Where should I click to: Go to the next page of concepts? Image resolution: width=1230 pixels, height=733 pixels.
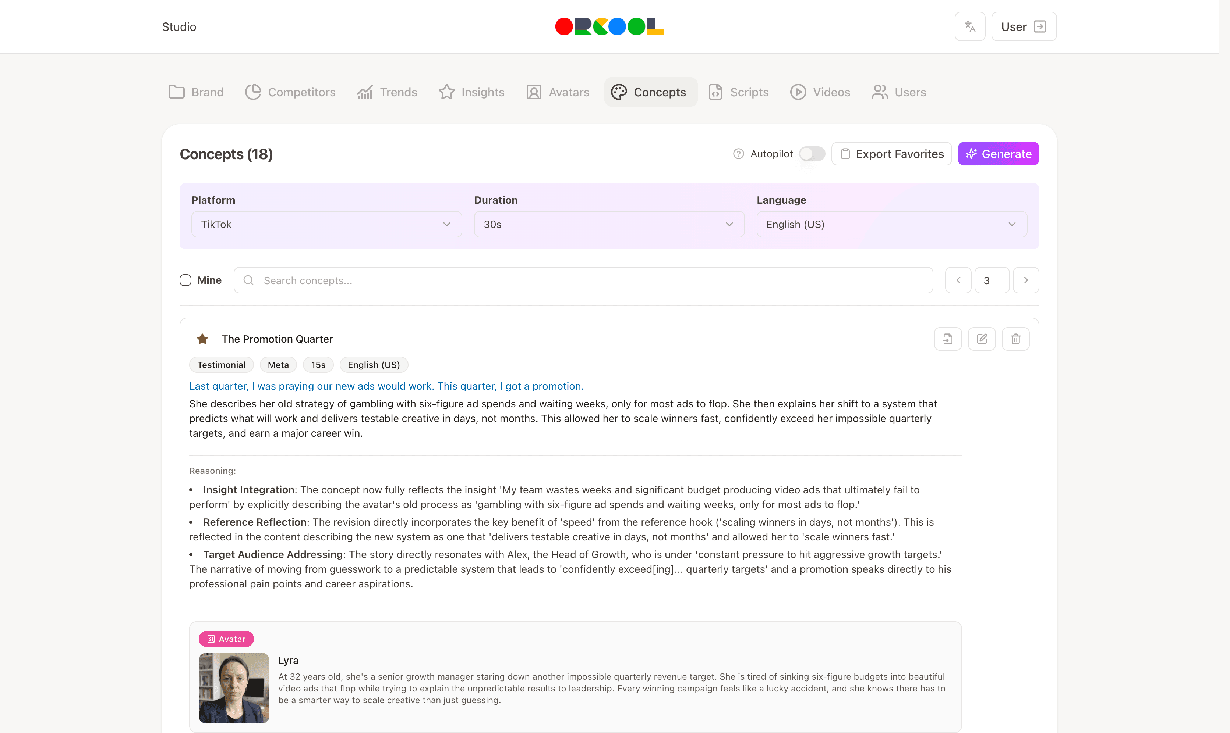1026,280
